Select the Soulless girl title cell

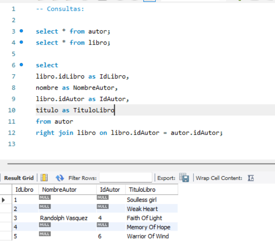pos(142,200)
